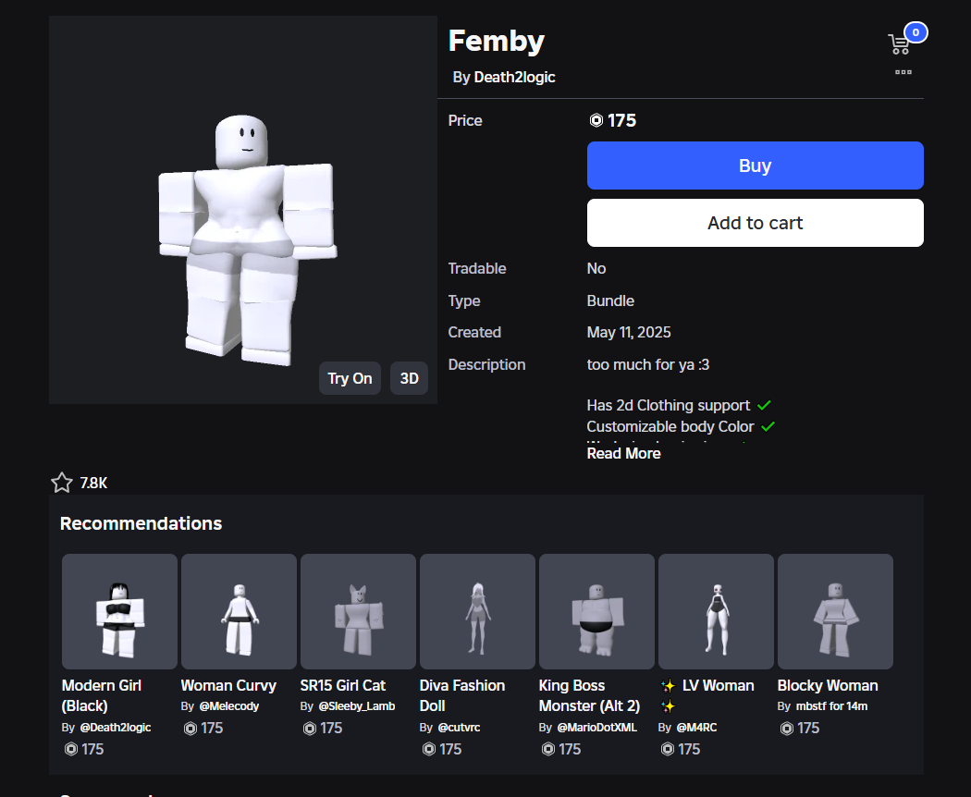
Task: Click the Blocky Woman price 175
Action: click(x=808, y=728)
